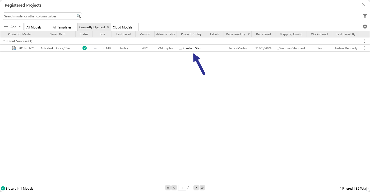
Task: Close the Currently Opened tab
Action: pos(108,27)
